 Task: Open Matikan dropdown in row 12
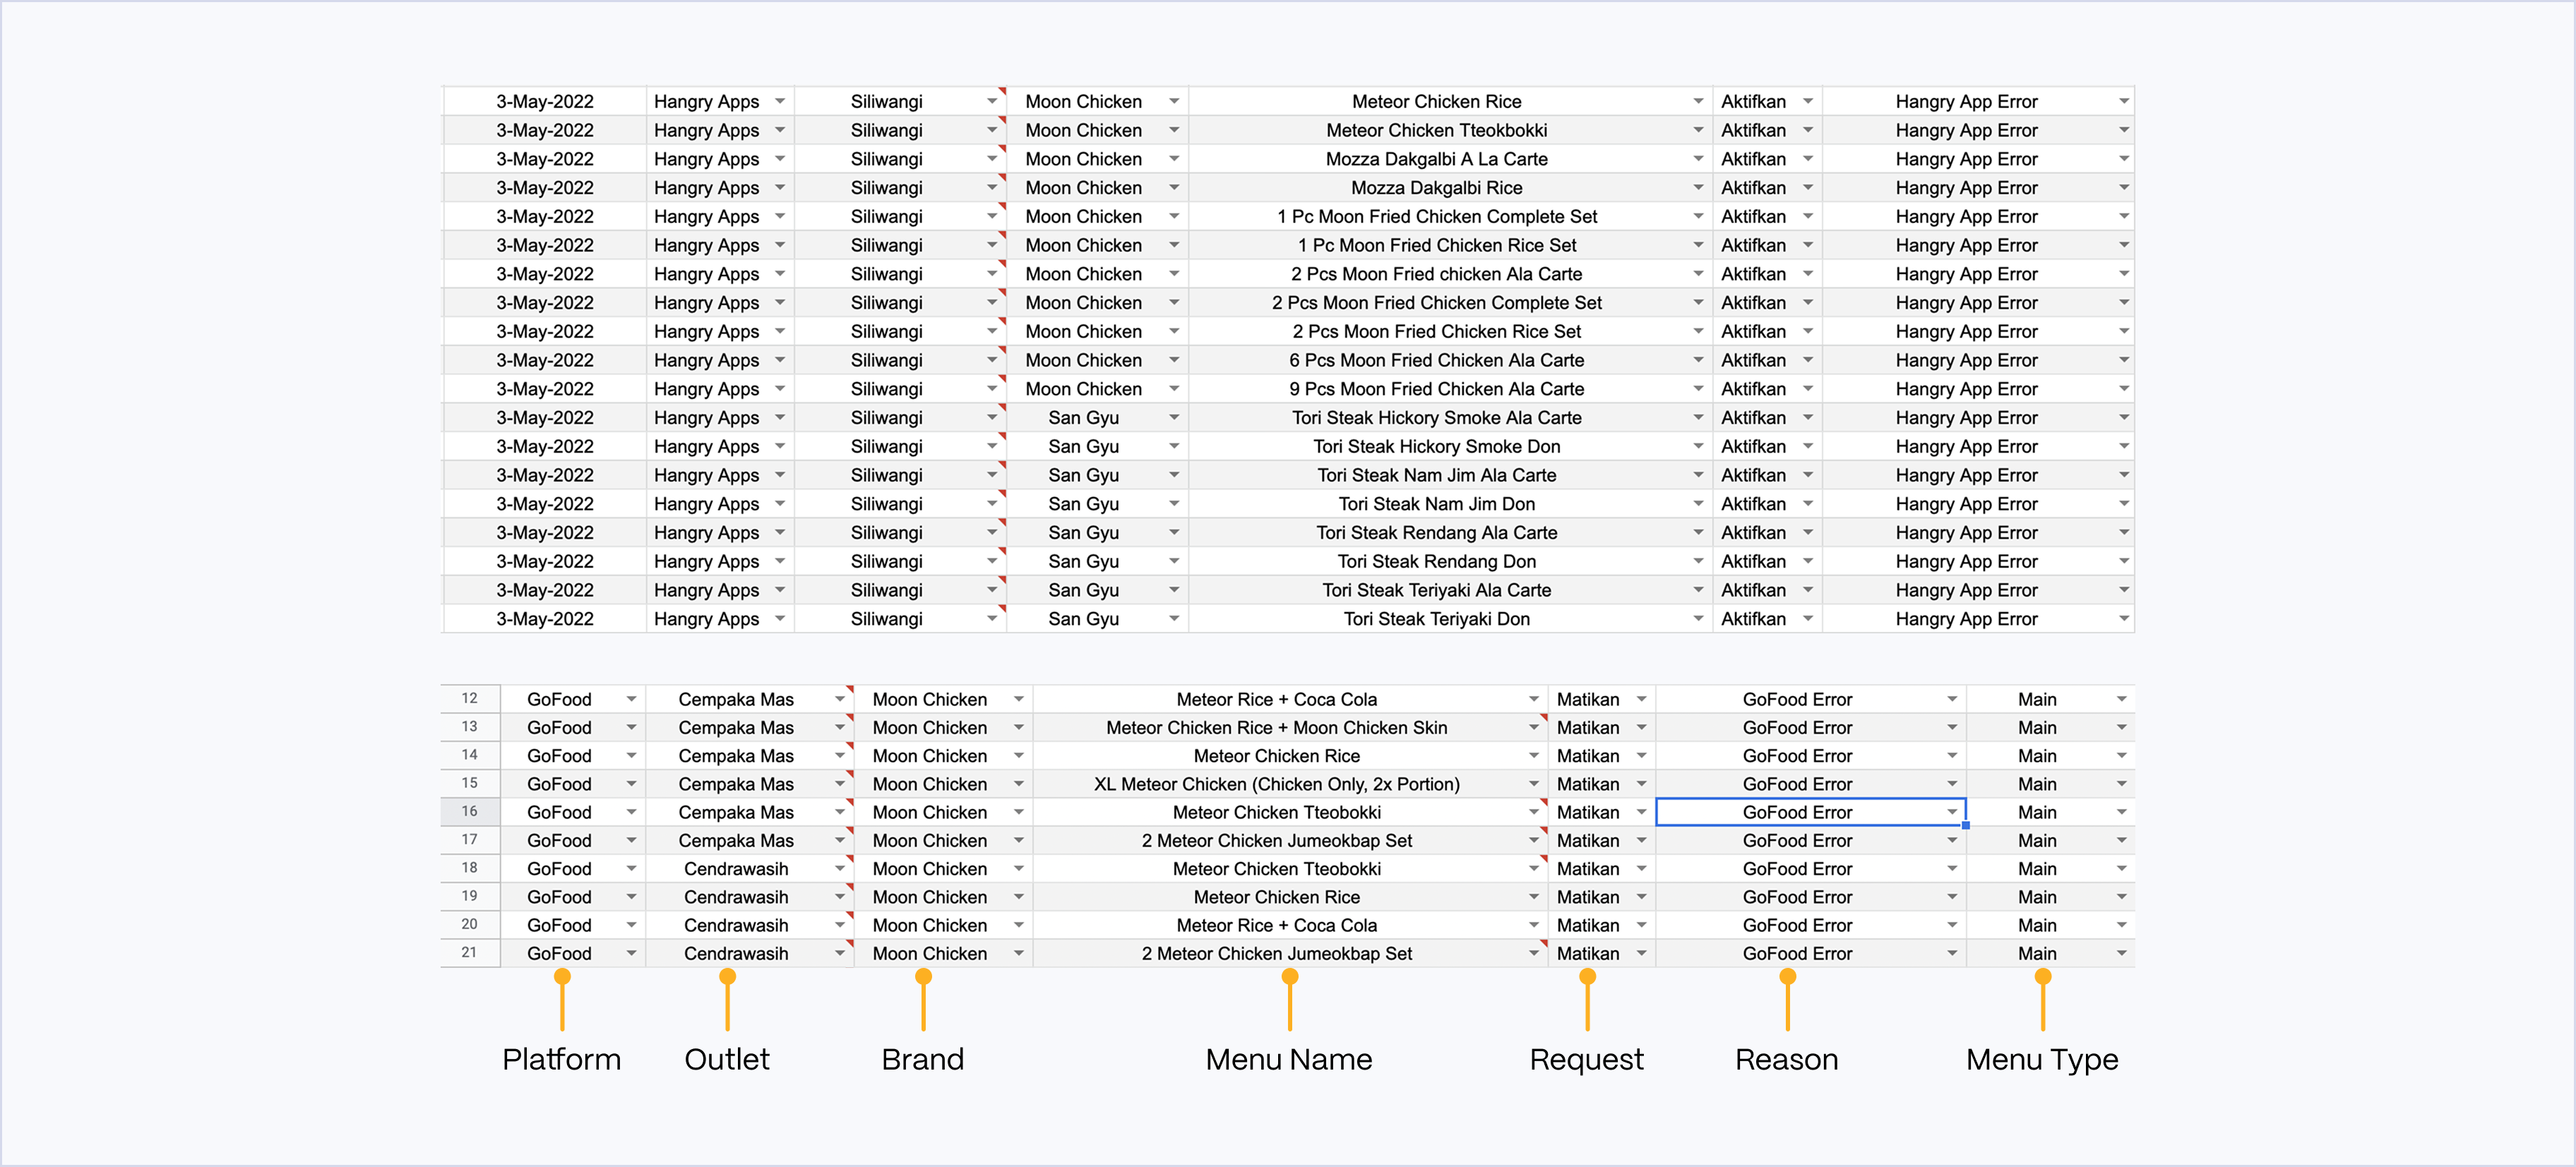point(1641,699)
